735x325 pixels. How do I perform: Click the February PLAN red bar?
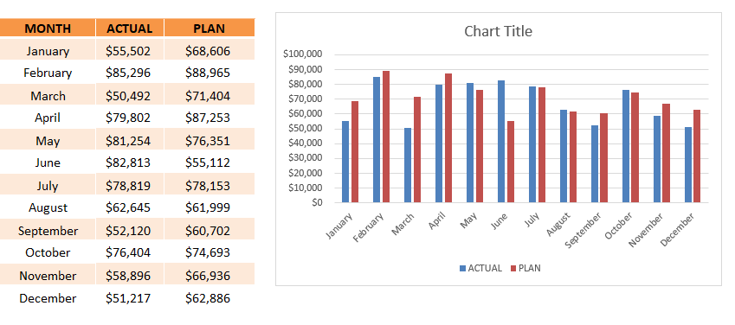pyautogui.click(x=386, y=137)
